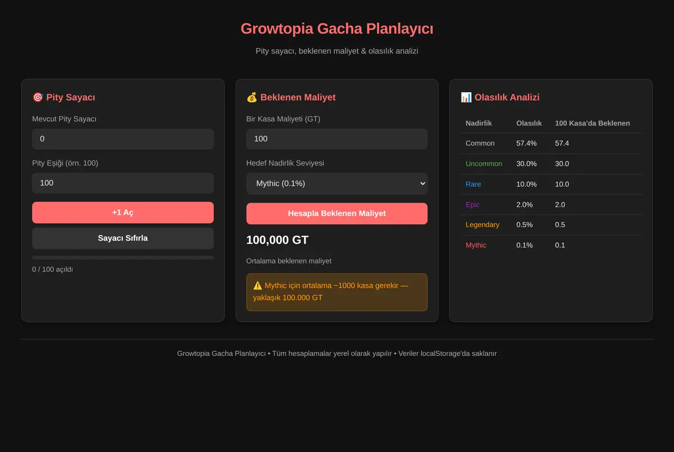The width and height of the screenshot is (674, 452).
Task: Click the warning icon in the Mythic notice
Action: [258, 285]
